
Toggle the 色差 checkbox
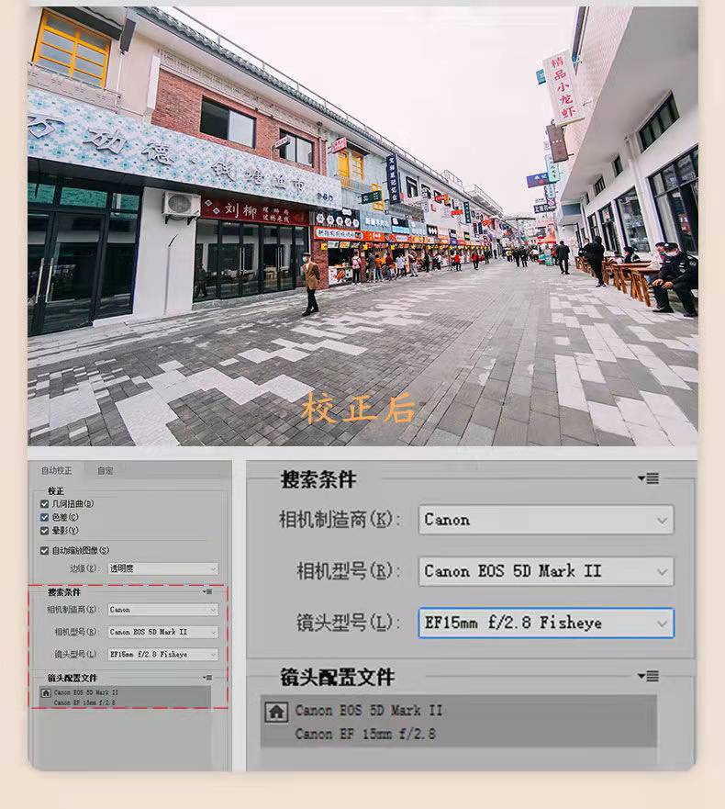(x=45, y=517)
